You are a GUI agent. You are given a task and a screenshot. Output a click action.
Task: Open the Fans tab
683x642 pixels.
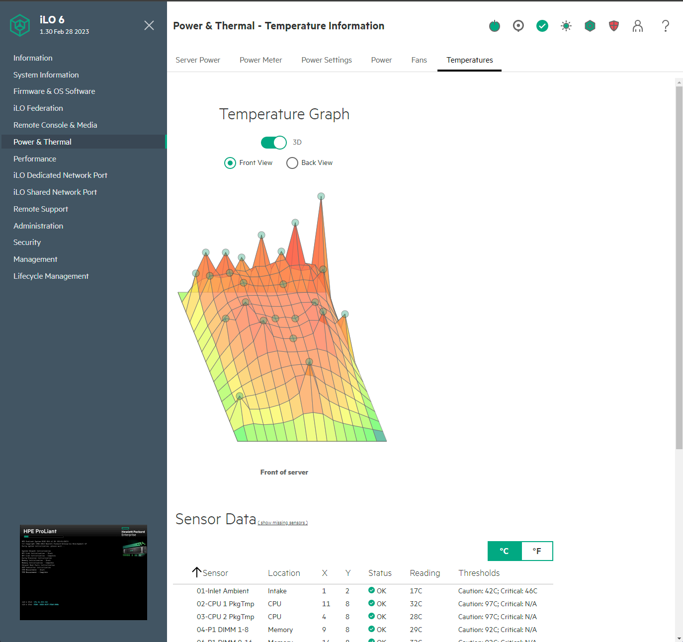[419, 60]
